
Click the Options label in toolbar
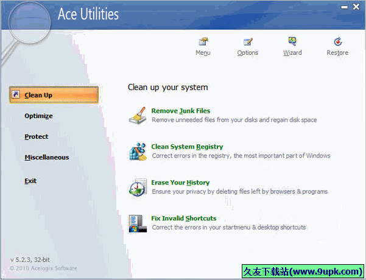248,53
